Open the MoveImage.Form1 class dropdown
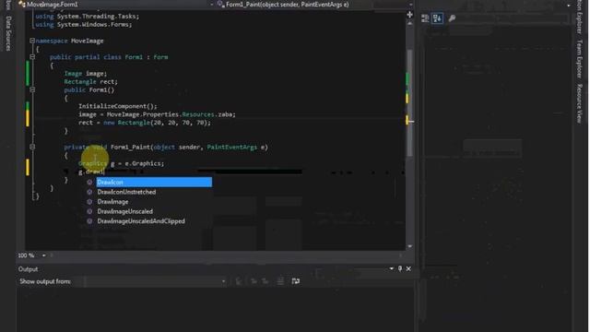Image resolution: width=590 pixels, height=332 pixels. [211, 5]
